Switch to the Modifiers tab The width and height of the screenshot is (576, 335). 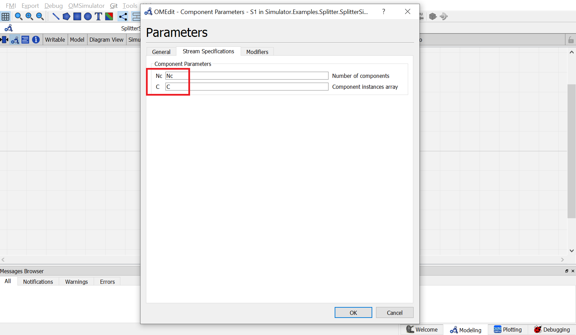click(x=257, y=52)
